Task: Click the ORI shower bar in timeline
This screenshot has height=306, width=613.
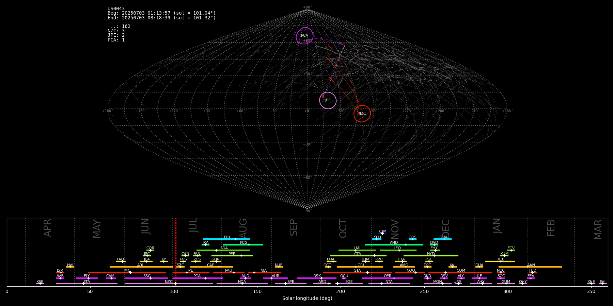Action: tap(360, 267)
